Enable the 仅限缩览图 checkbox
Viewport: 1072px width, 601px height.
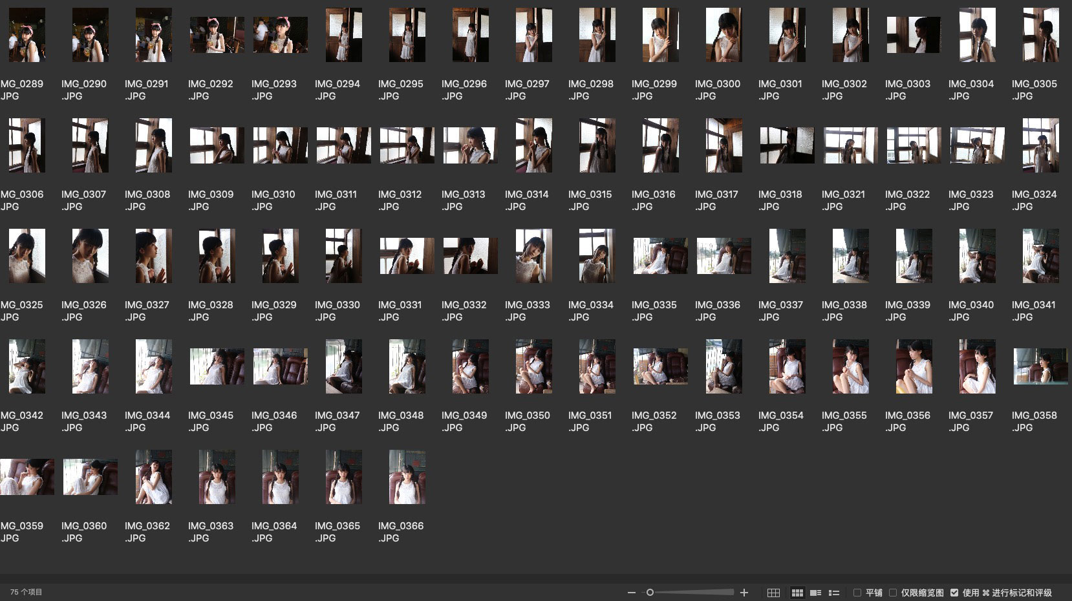(893, 593)
